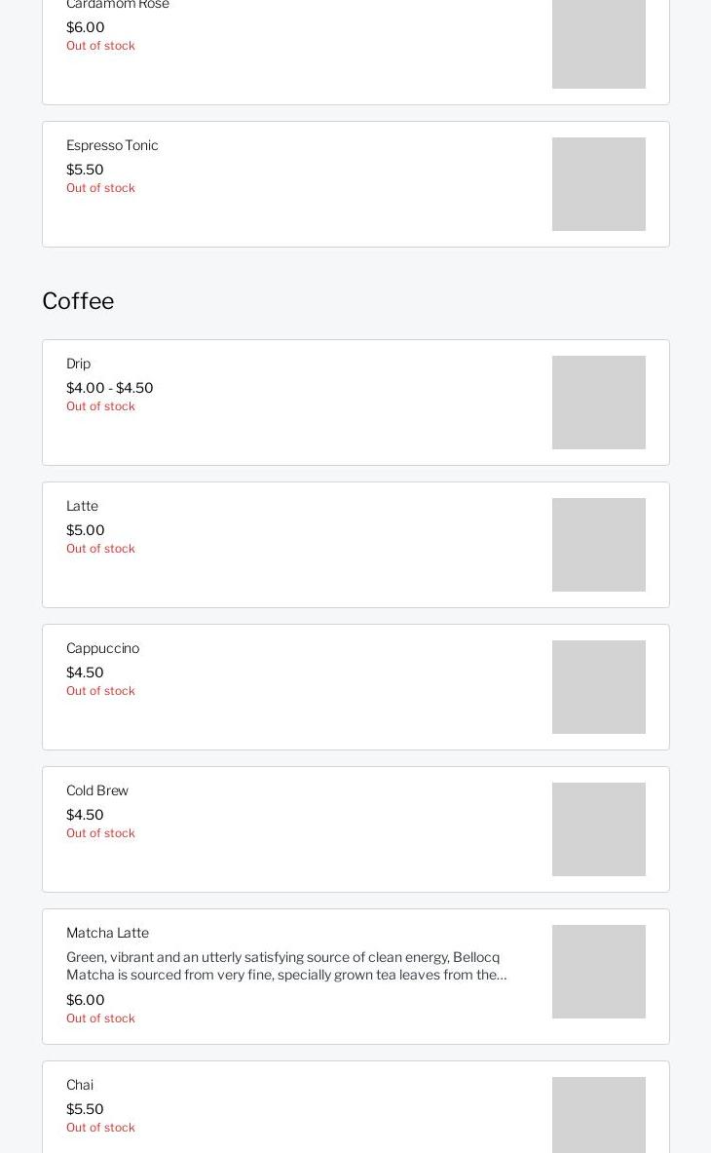Open the Chai menu item
This screenshot has width=711, height=1153.
click(x=80, y=1085)
